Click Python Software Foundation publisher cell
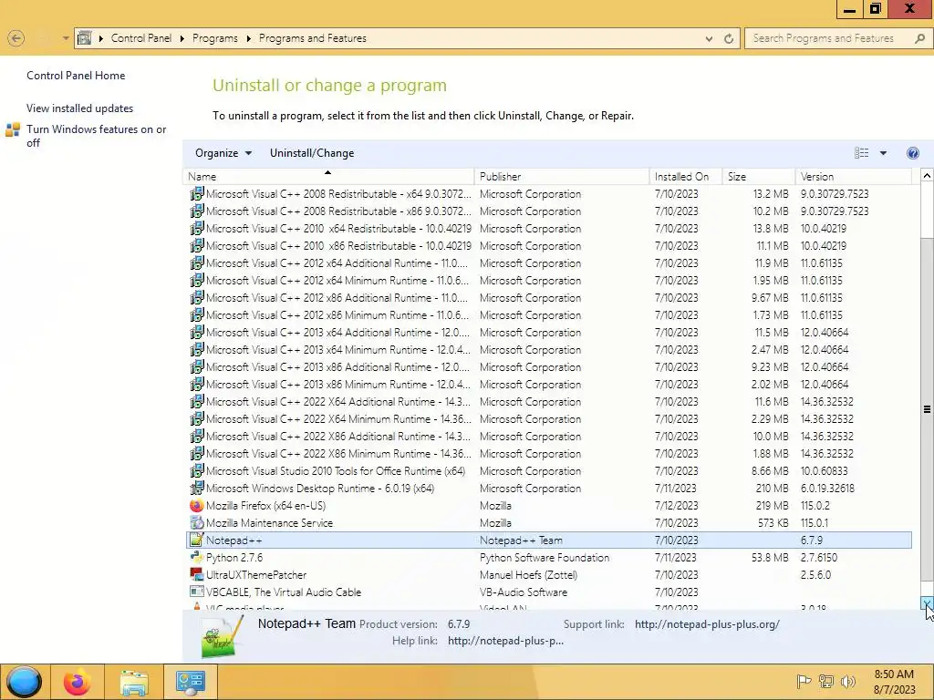The height and width of the screenshot is (700, 934). 545,558
